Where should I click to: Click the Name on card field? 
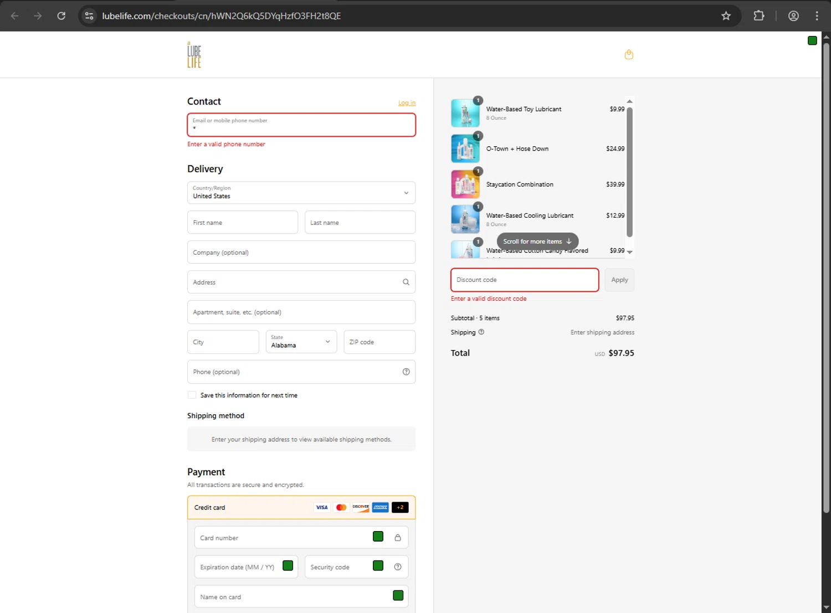(x=301, y=597)
